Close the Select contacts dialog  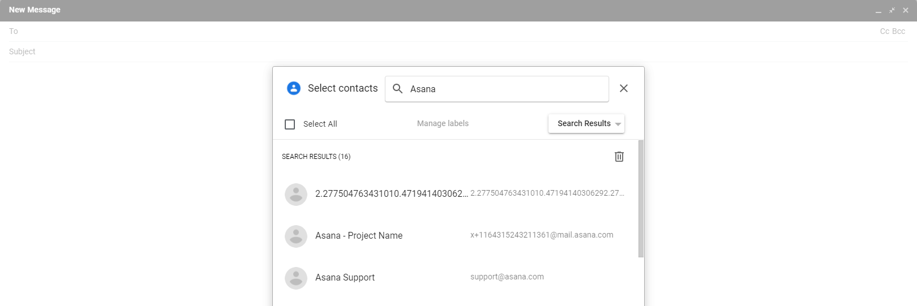pyautogui.click(x=624, y=88)
